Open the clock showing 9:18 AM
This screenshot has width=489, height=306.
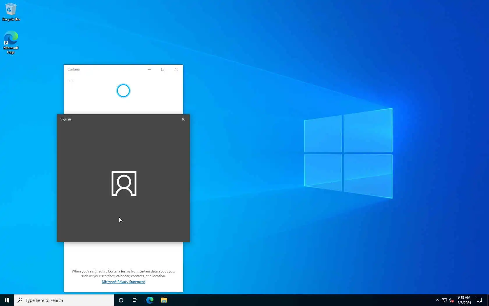(x=464, y=300)
